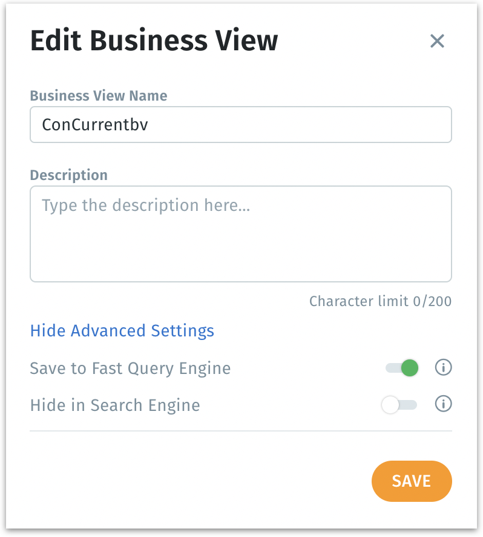The width and height of the screenshot is (483, 537).
Task: Disable the Save to Fast Query Engine toggle
Action: tap(402, 368)
